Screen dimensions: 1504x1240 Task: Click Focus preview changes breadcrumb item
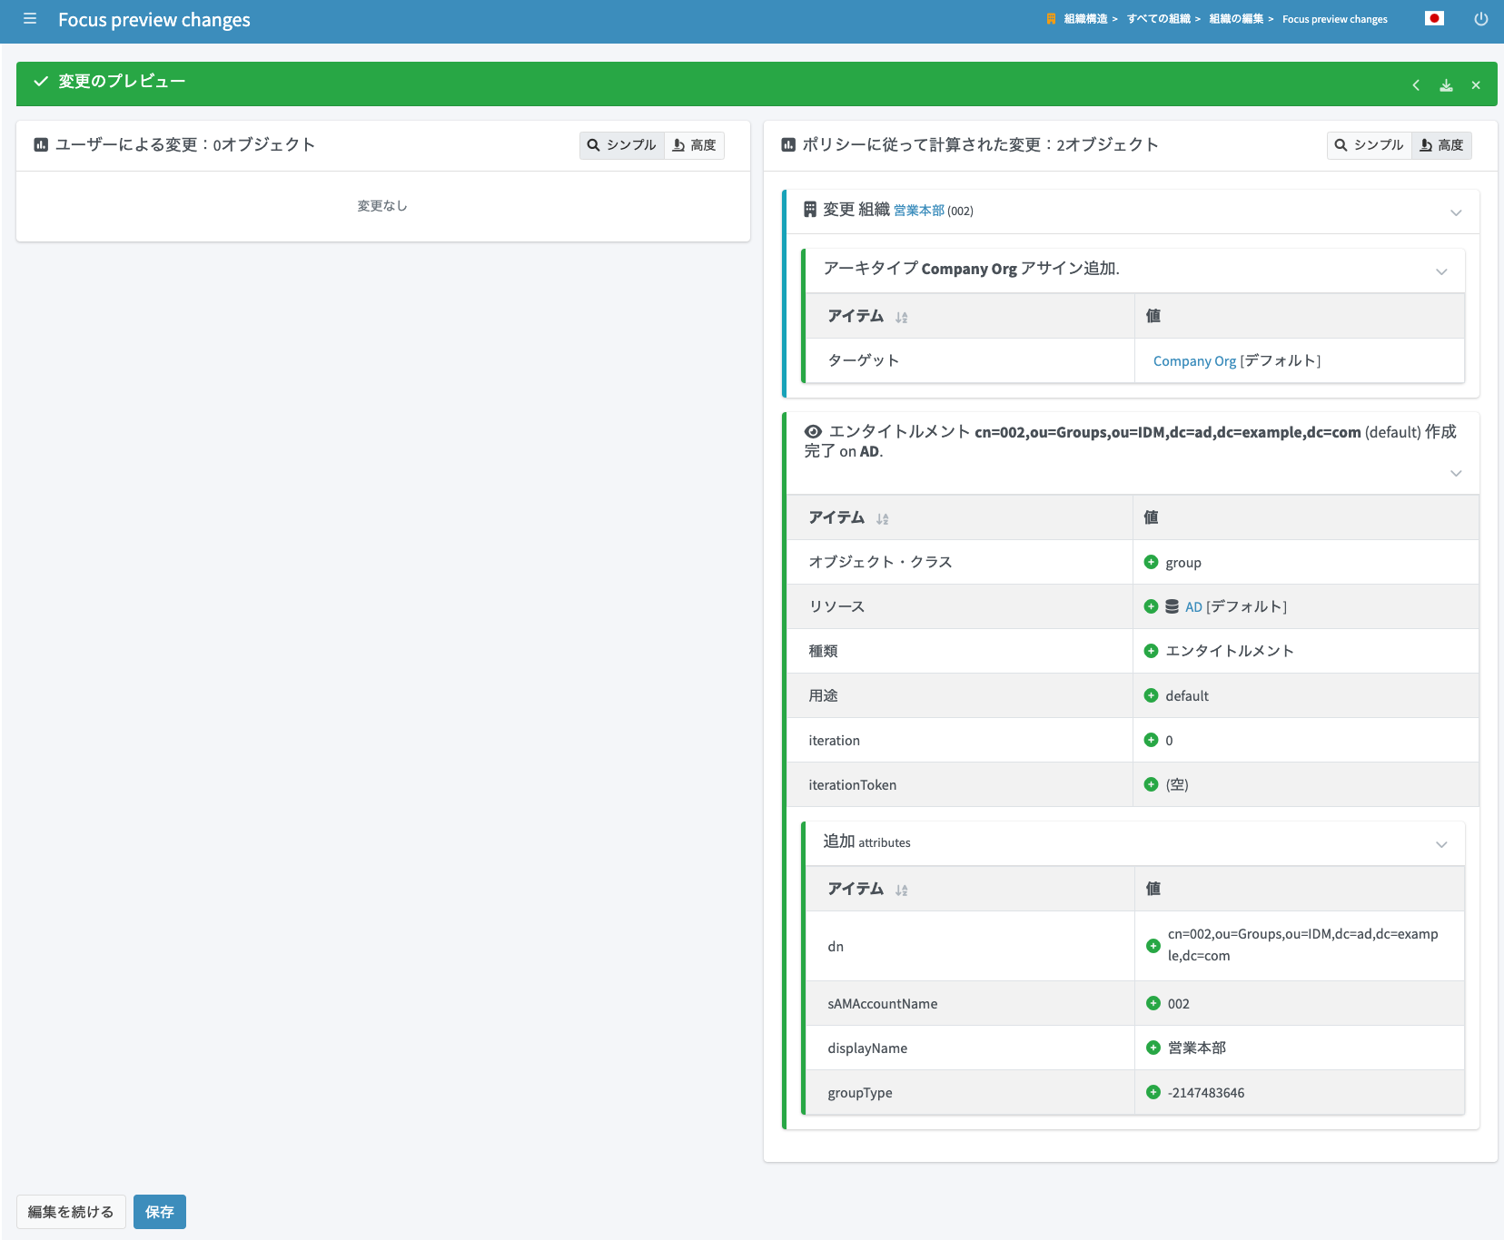[1335, 19]
